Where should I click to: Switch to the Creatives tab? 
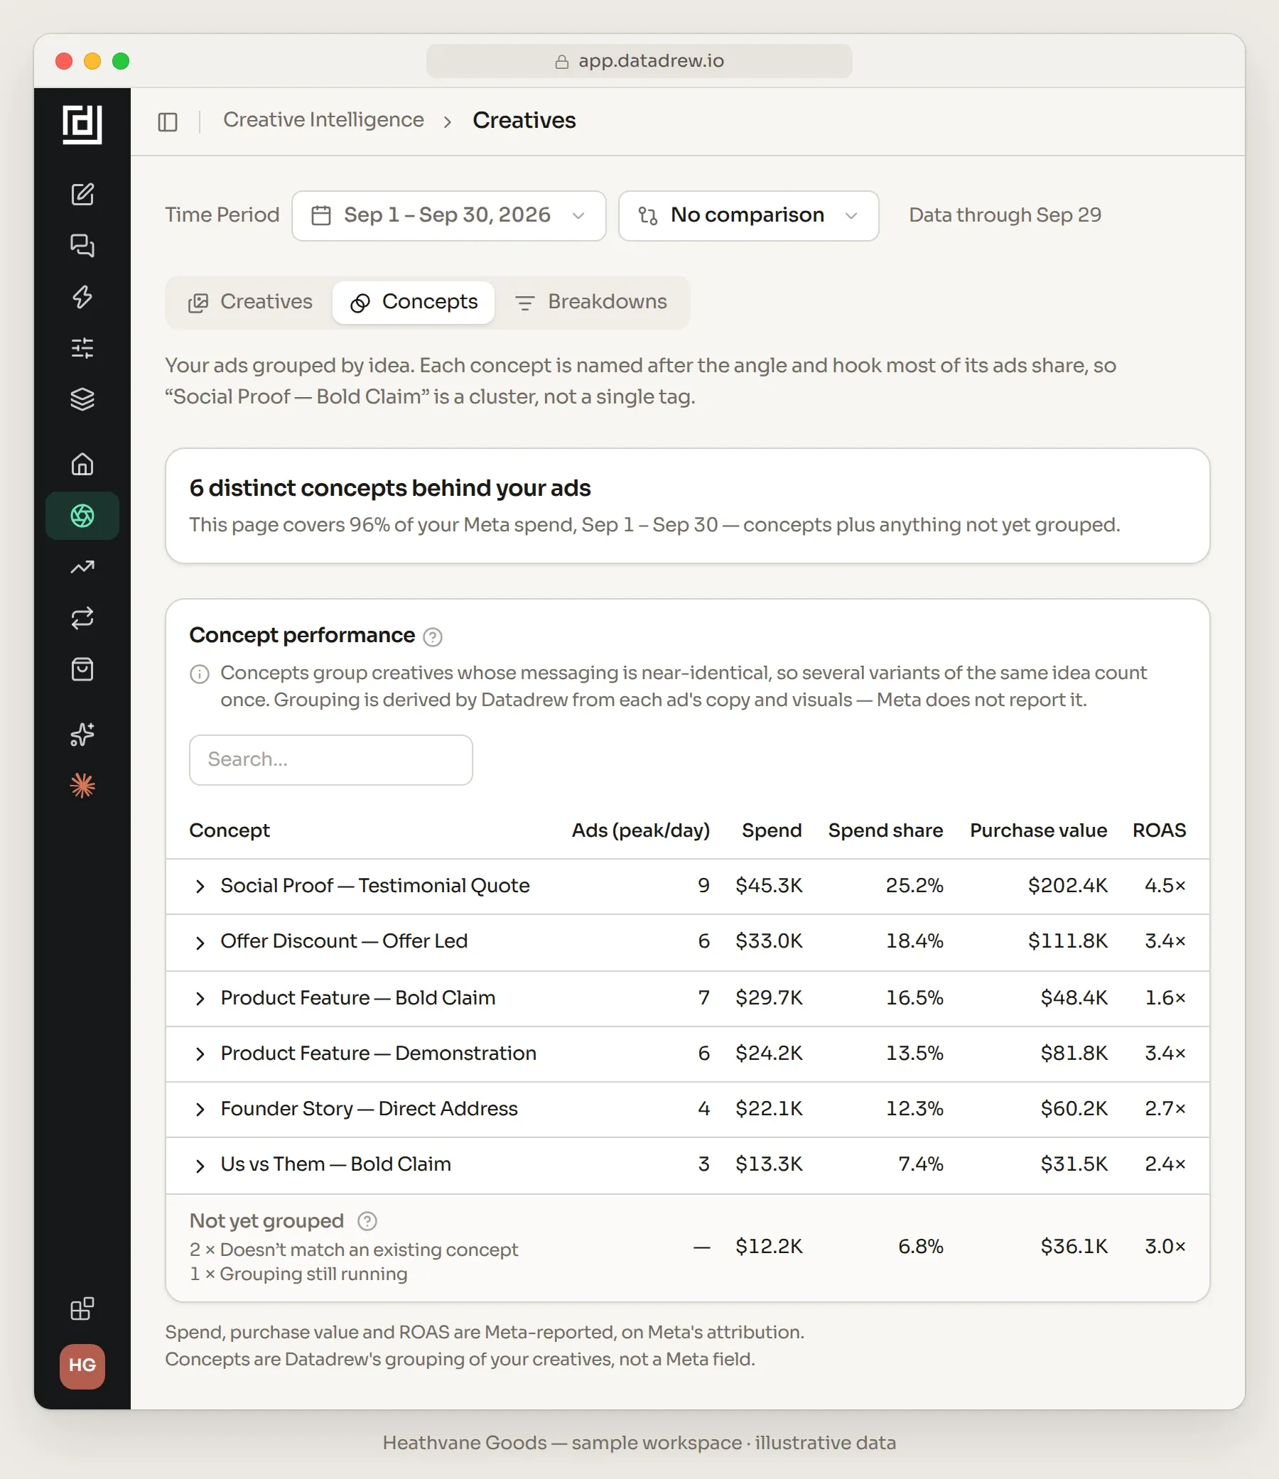(x=250, y=302)
